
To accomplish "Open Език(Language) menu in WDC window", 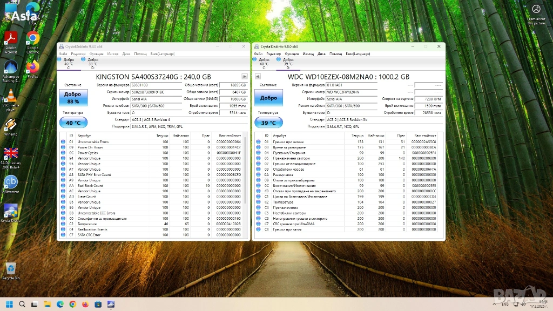I will [x=358, y=54].
